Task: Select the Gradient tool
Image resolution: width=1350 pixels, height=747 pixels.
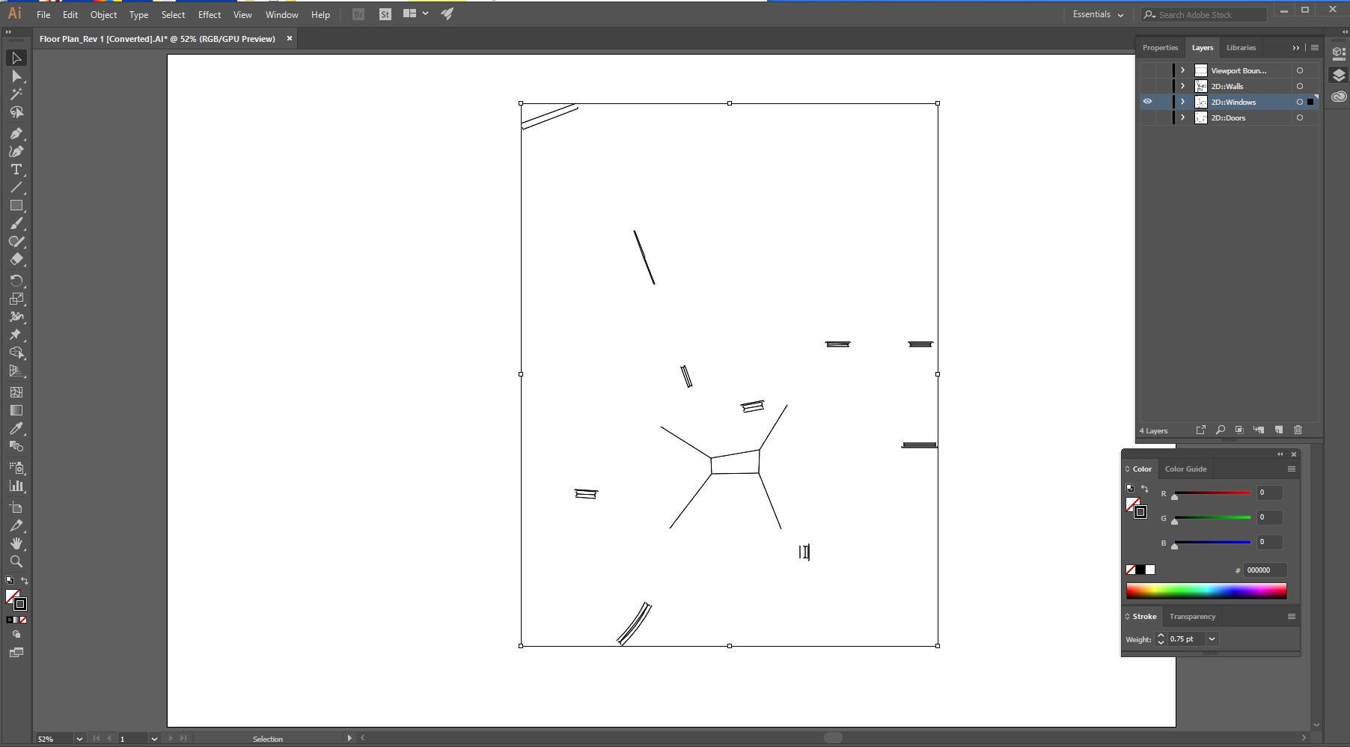Action: [16, 410]
